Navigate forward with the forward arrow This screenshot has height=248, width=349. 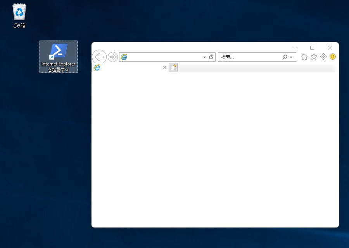point(113,57)
